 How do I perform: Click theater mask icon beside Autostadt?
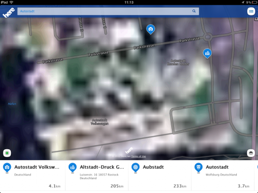(x=199, y=168)
